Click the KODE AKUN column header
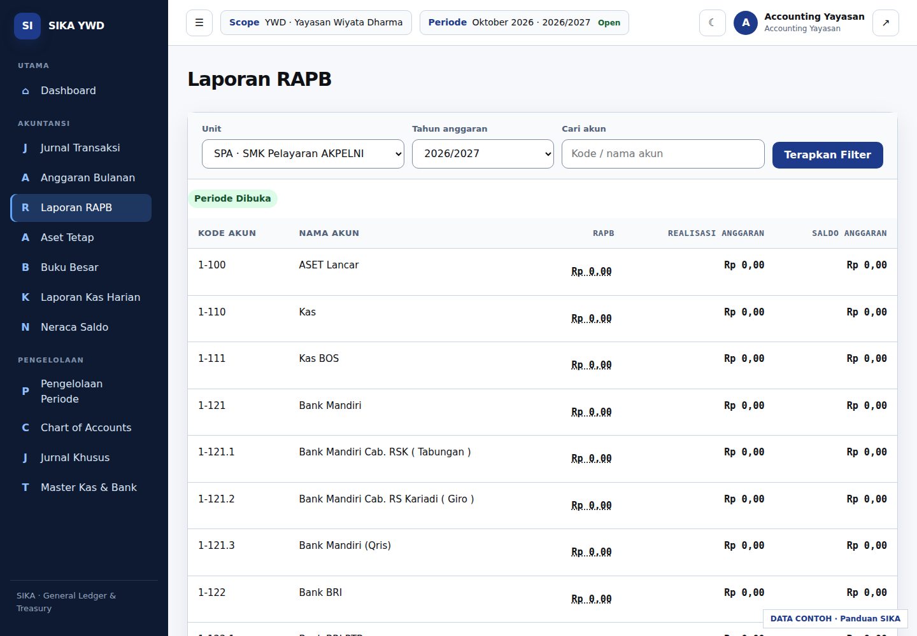Image resolution: width=917 pixels, height=636 pixels. (227, 233)
